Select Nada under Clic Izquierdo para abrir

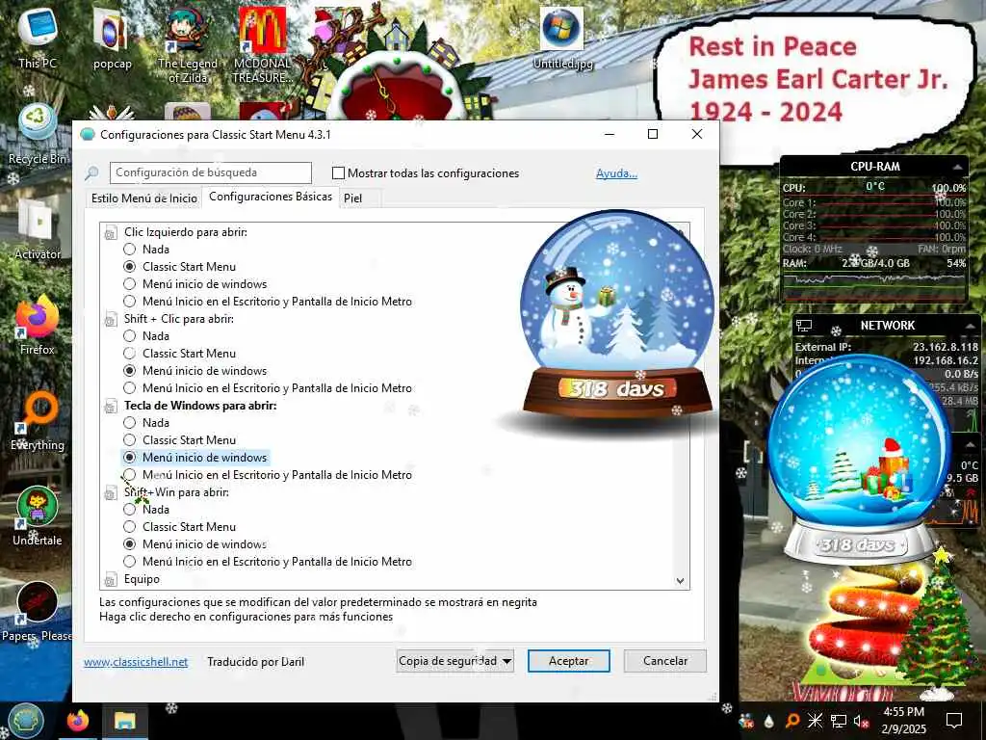[130, 250]
